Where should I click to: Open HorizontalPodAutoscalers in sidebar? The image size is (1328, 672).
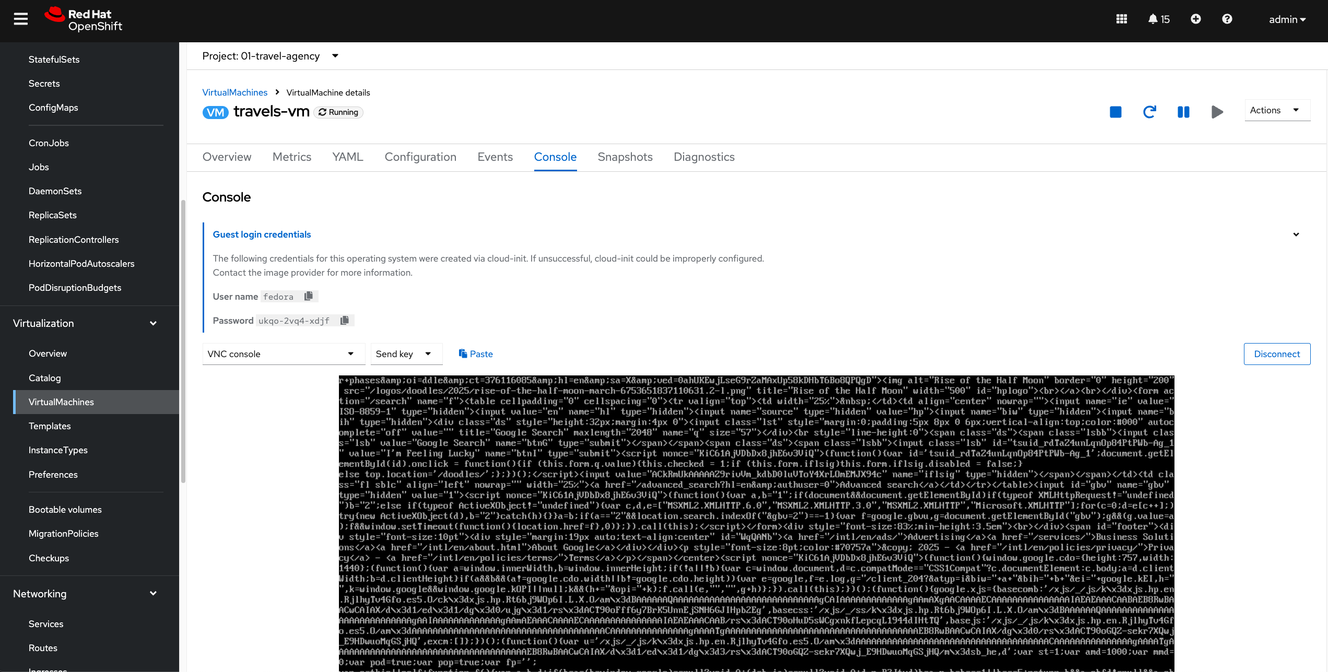coord(81,264)
